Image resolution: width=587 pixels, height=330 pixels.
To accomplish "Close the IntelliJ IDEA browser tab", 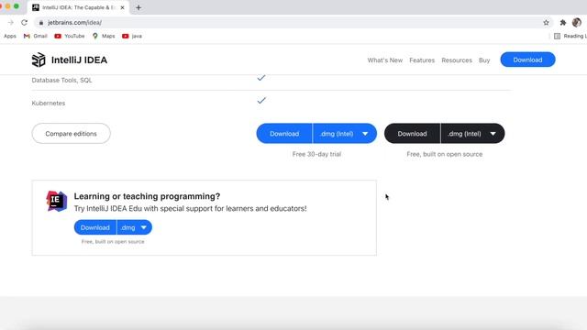I will point(122,7).
